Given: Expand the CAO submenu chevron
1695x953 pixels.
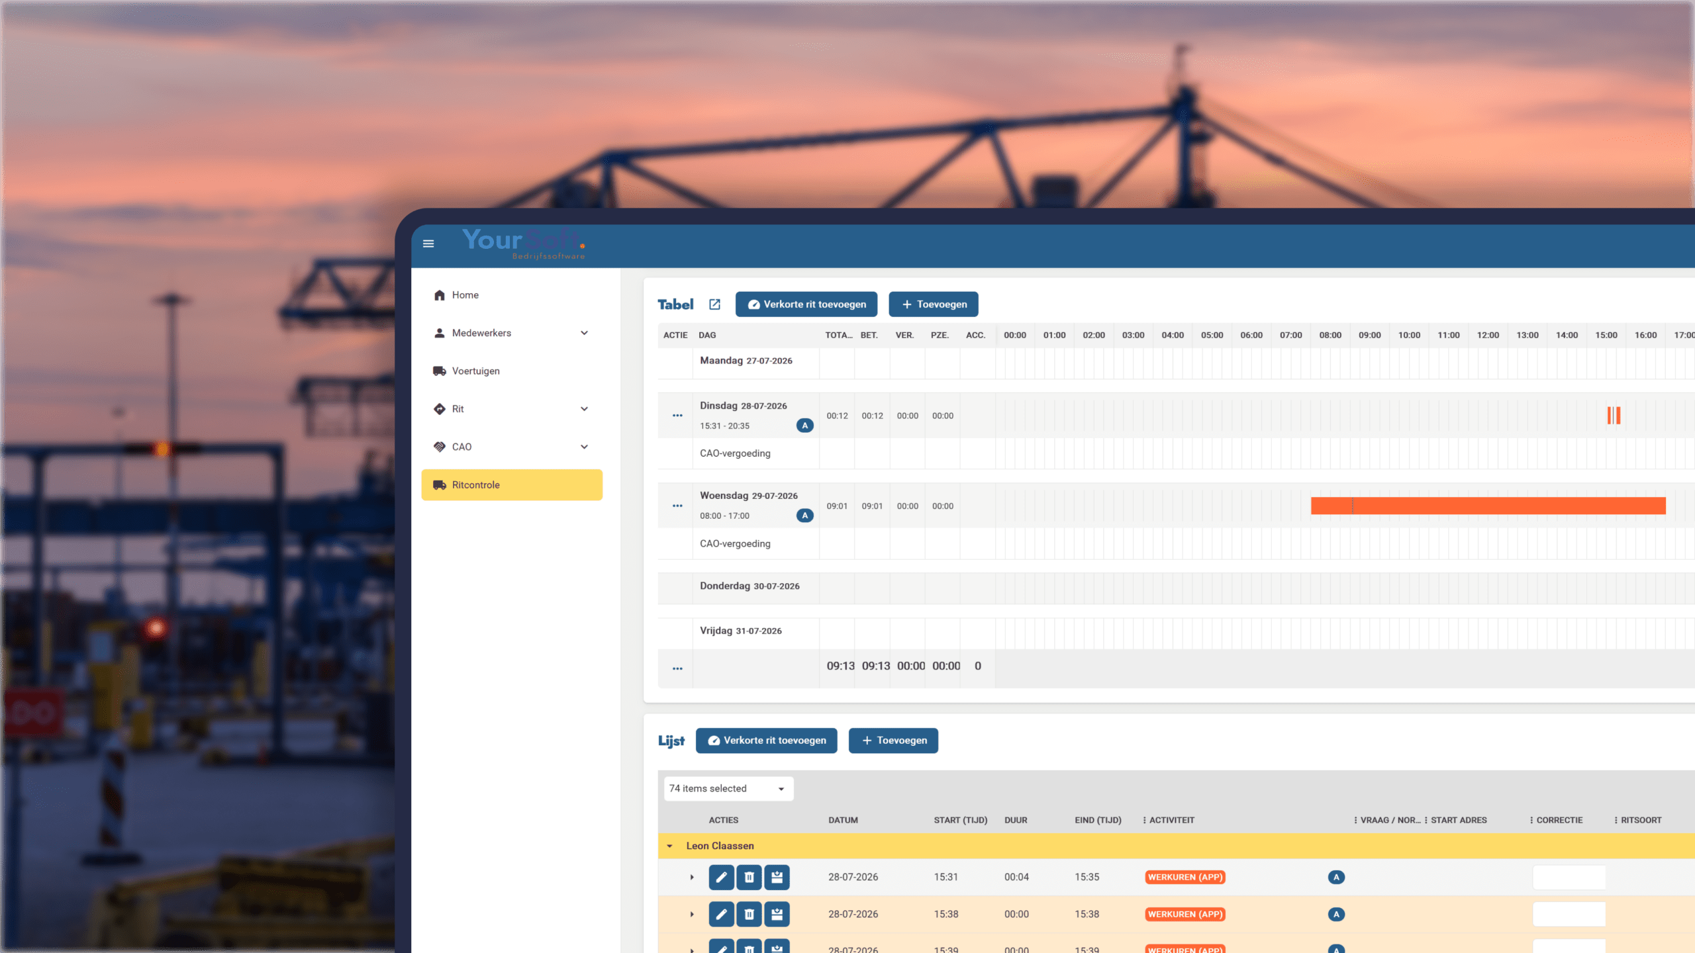Looking at the screenshot, I should coord(584,447).
